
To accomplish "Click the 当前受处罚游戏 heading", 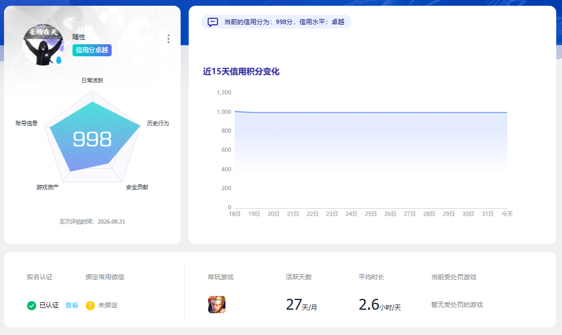I will [x=454, y=277].
